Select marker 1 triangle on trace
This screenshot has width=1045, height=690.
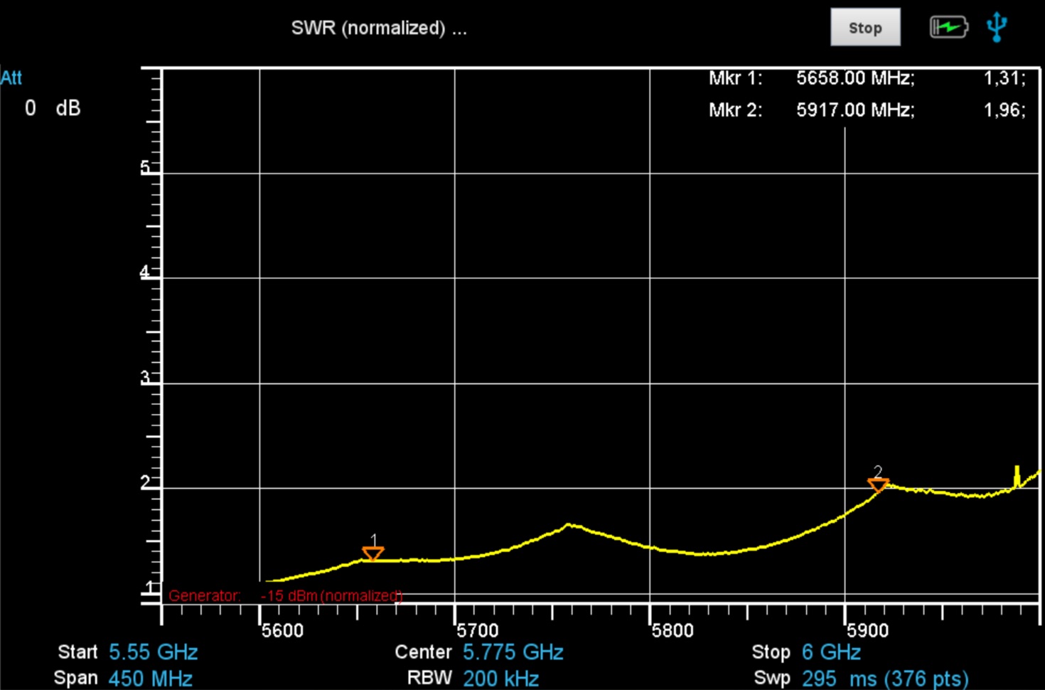point(373,553)
